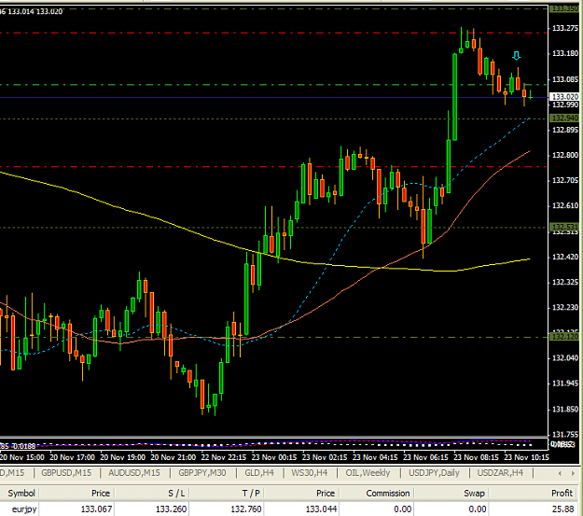The image size is (583, 516).
Task: Switch to the GBPUSD,M15 chart tab
Action: coord(66,473)
